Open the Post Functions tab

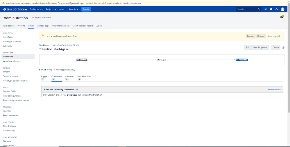(x=84, y=78)
